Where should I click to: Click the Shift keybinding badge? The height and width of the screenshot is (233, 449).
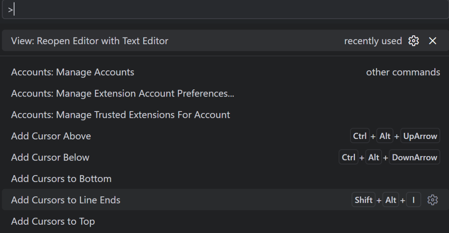(x=363, y=200)
